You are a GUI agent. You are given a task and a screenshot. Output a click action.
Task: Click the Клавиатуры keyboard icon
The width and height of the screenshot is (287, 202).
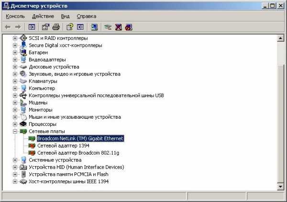pyautogui.click(x=23, y=81)
